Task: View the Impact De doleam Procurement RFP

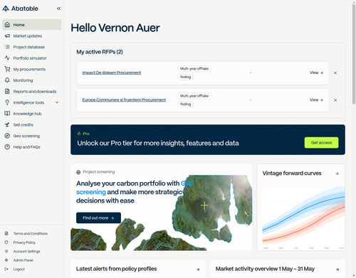Action: [x=316, y=73]
